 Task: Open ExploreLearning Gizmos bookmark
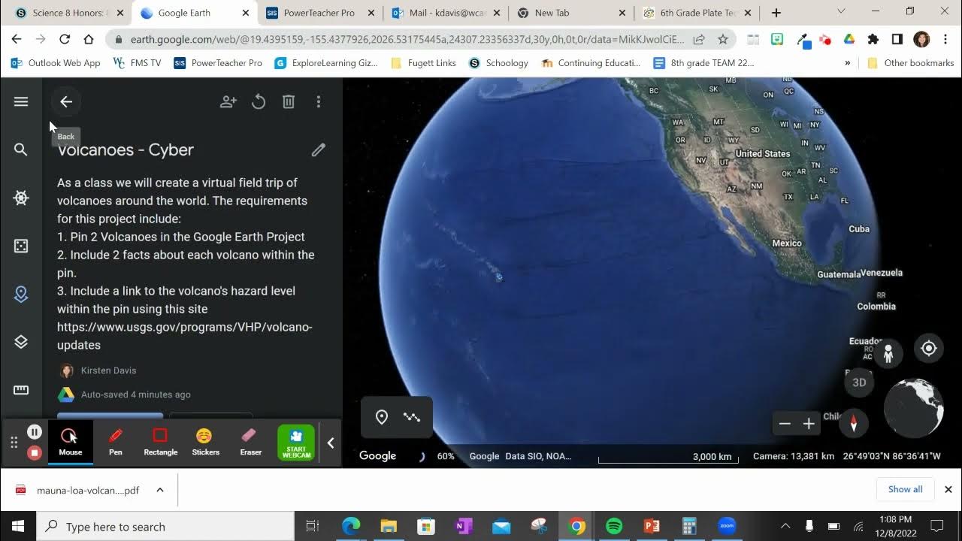tap(326, 63)
